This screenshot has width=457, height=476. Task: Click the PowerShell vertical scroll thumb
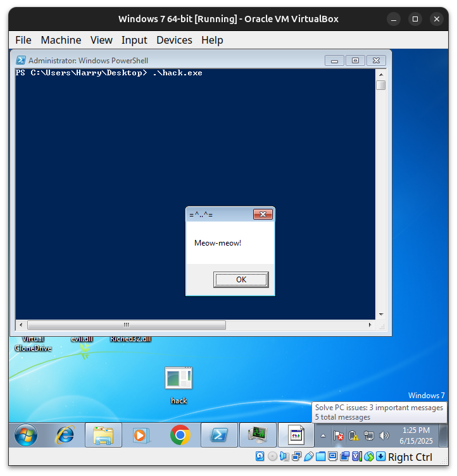click(381, 85)
